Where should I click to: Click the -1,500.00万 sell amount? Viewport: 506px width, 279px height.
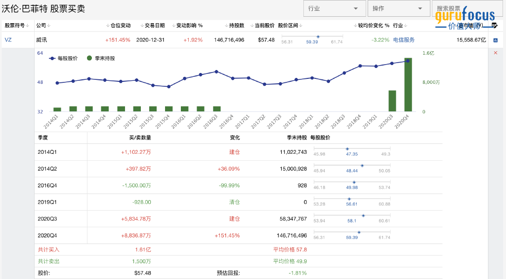coord(136,185)
